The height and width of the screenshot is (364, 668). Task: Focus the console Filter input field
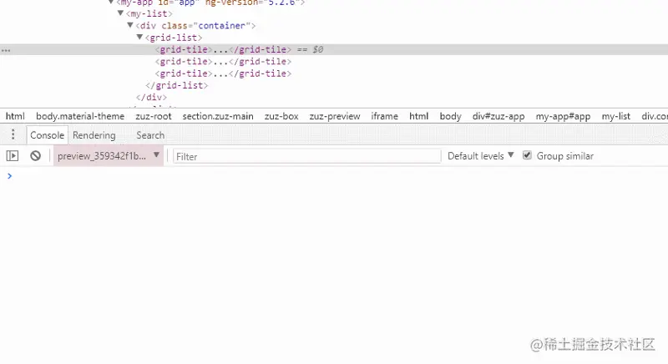(306, 156)
